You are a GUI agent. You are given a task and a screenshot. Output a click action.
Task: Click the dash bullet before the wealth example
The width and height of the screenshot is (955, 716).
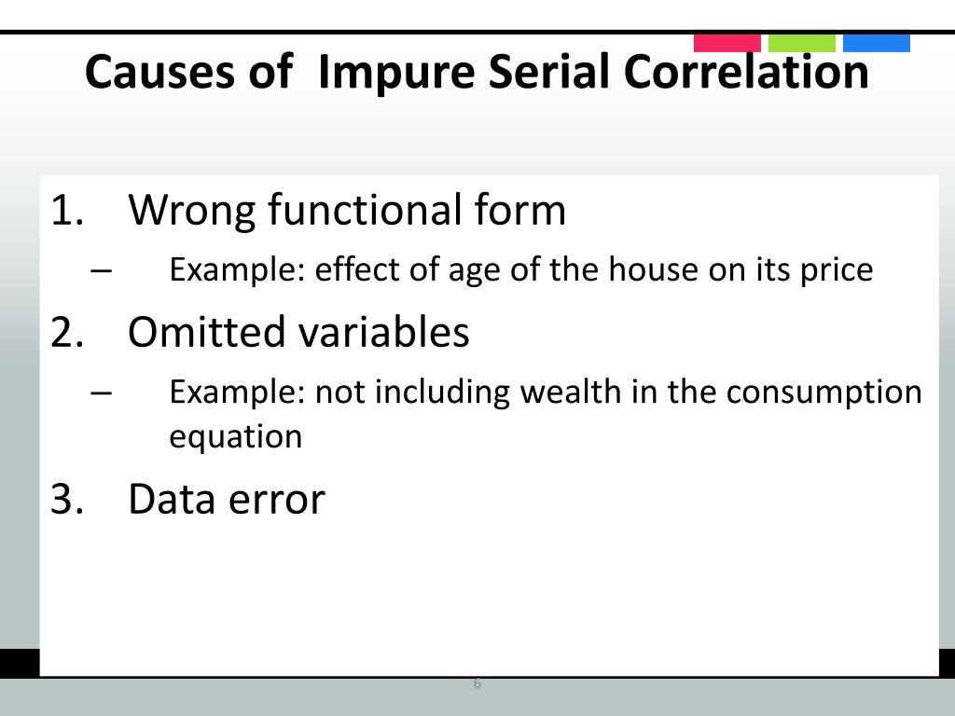pyautogui.click(x=101, y=393)
